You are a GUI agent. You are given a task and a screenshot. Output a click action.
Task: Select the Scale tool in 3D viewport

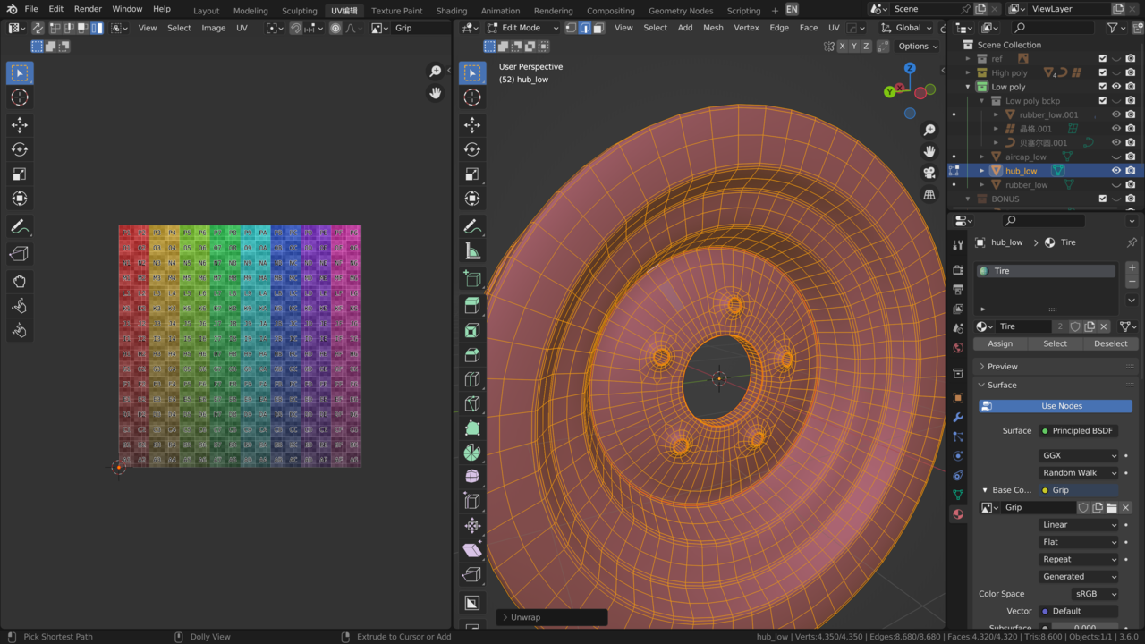pos(473,174)
